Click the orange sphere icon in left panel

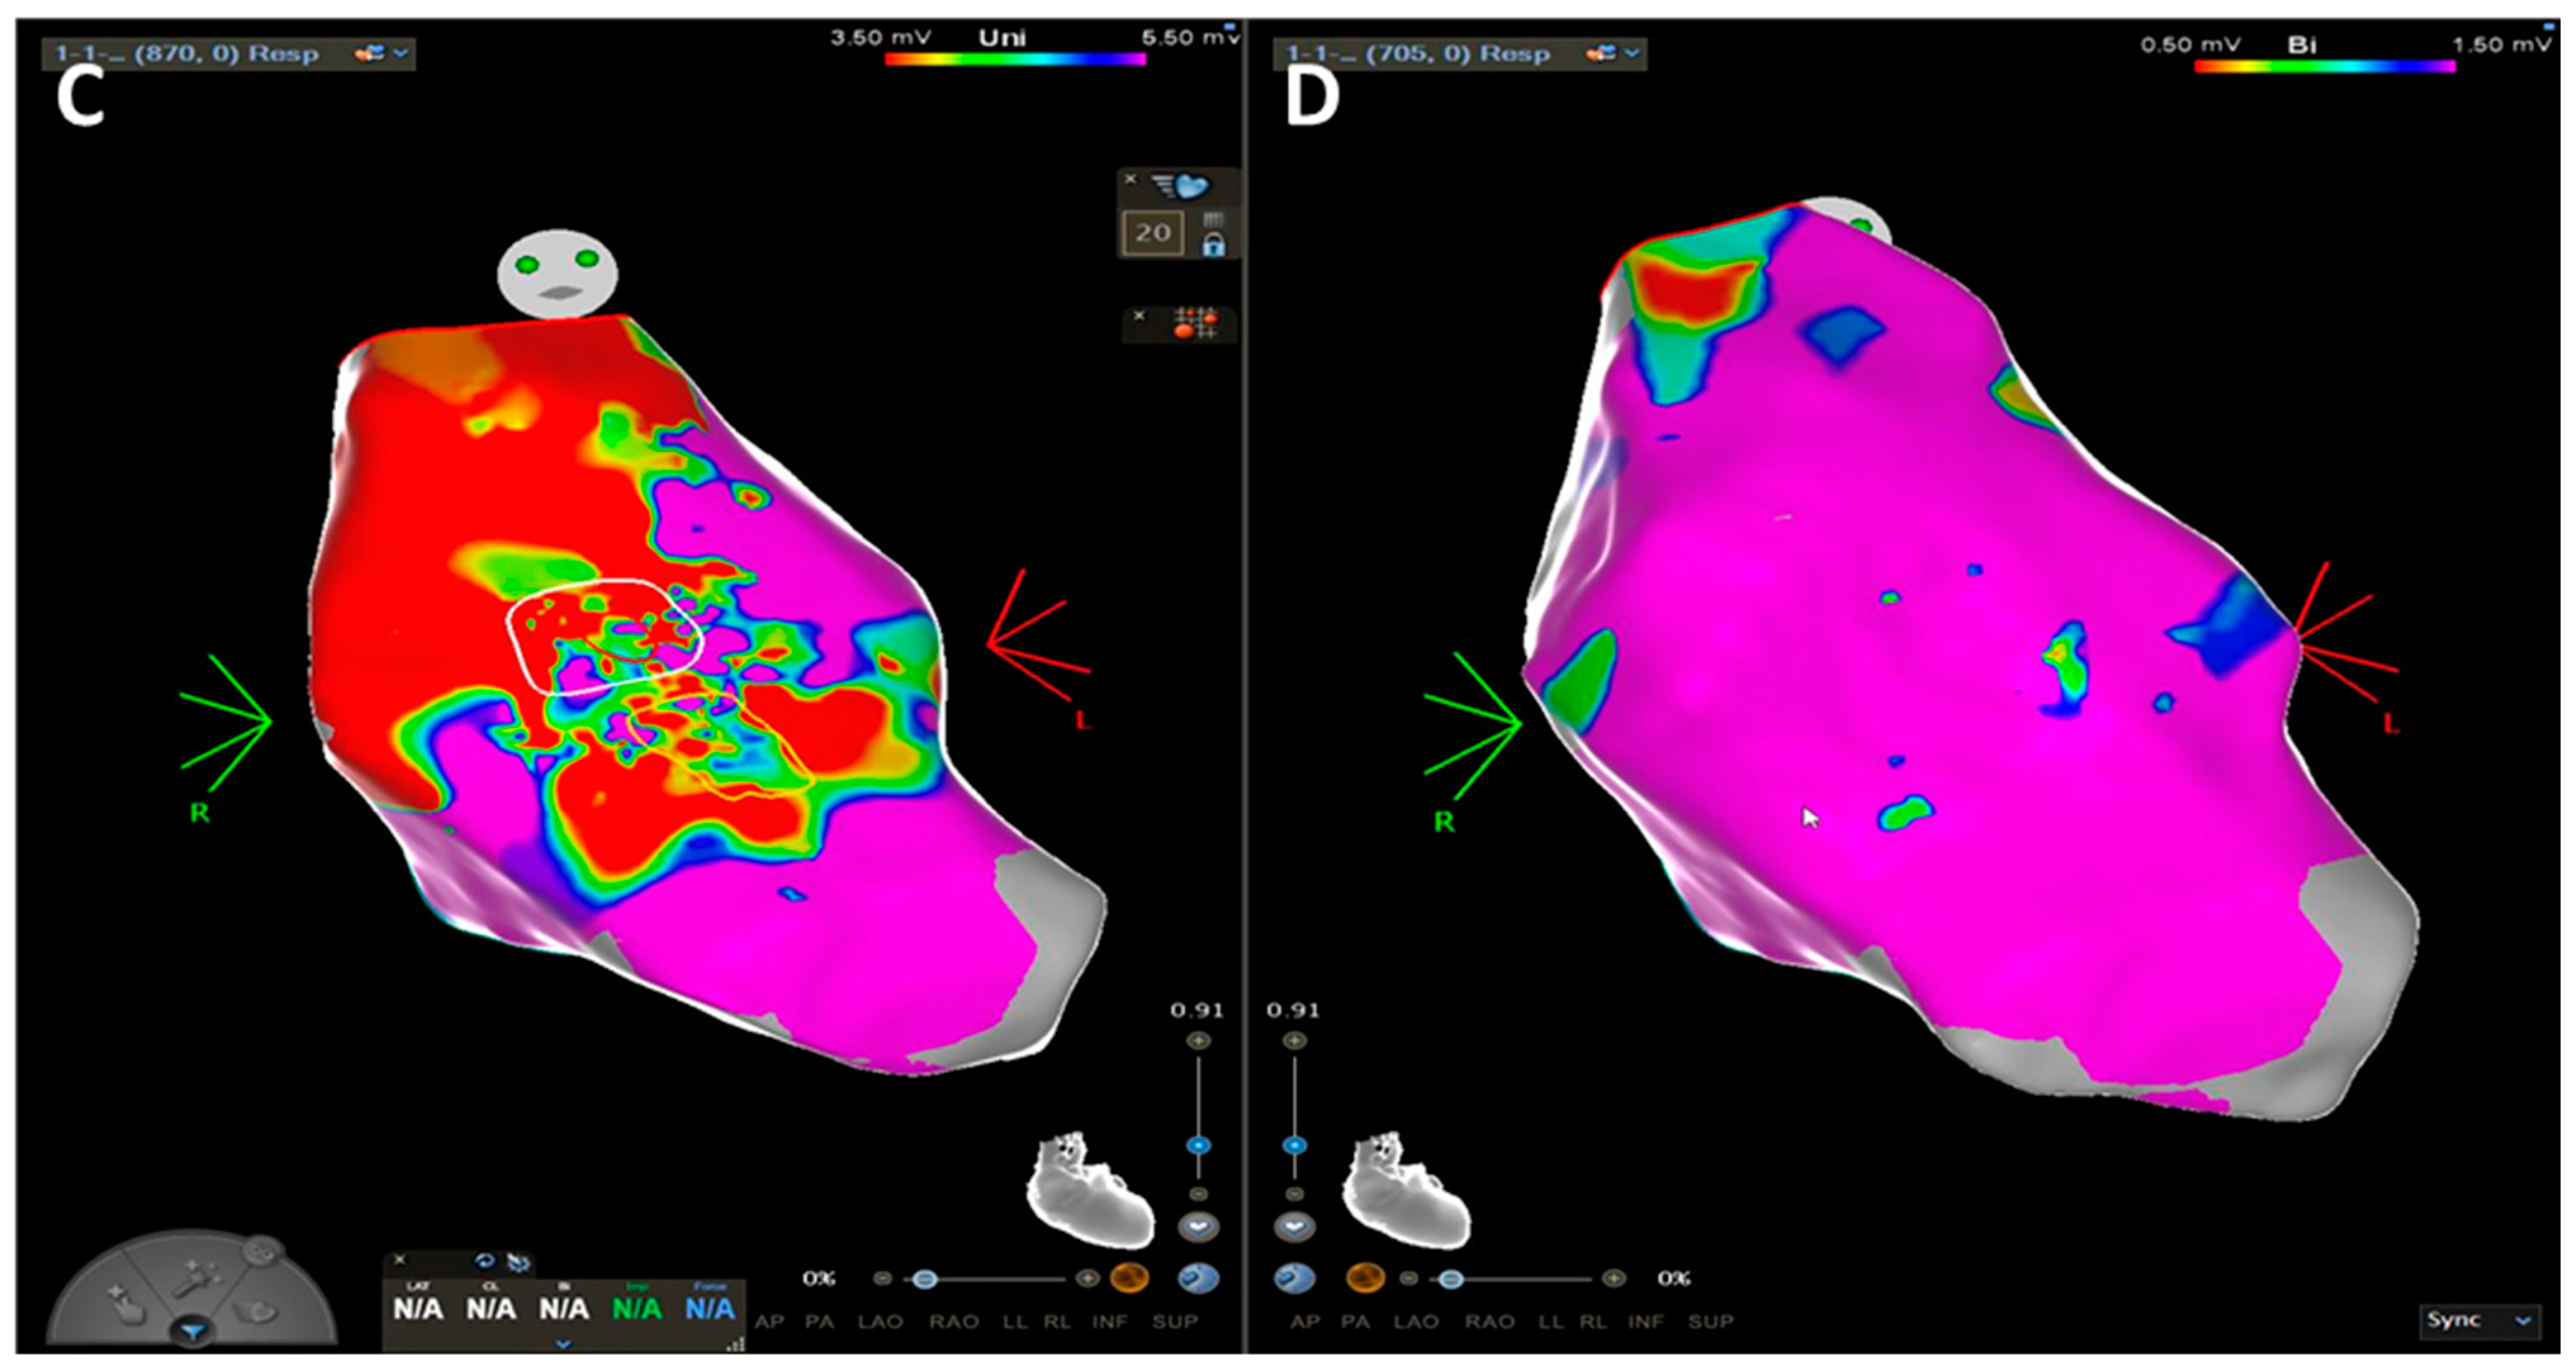coord(1129,1278)
